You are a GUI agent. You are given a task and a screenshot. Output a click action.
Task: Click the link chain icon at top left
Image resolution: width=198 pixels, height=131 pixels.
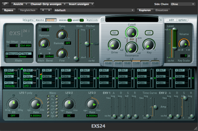tap(5, 4)
